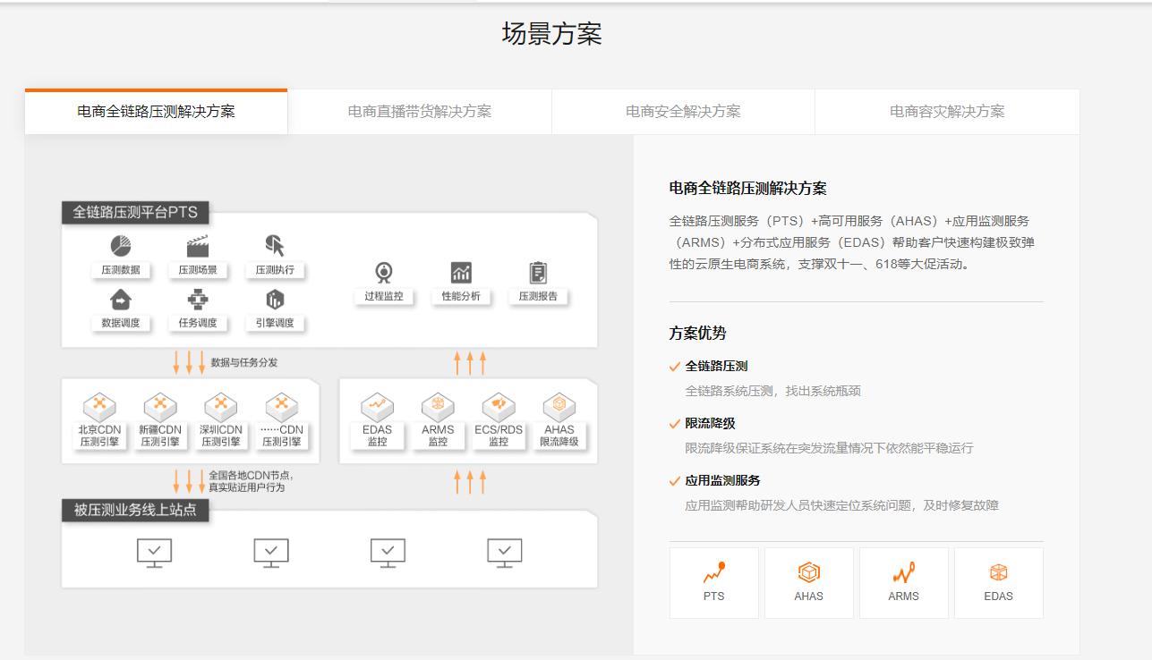
Task: Click the 压测场景 clapperboard icon
Action: (198, 246)
